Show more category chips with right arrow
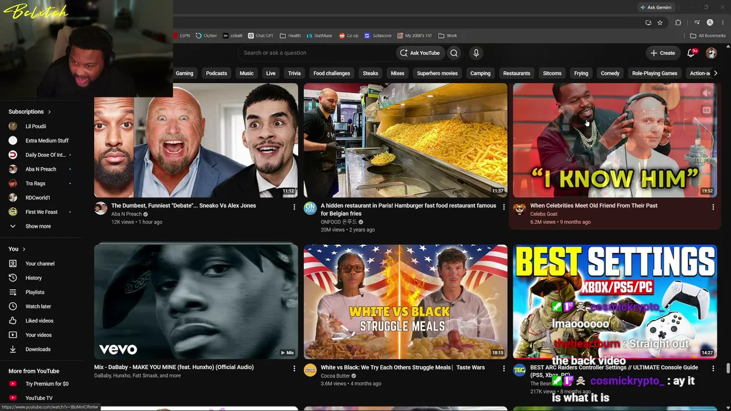The height and width of the screenshot is (411, 731). click(716, 73)
